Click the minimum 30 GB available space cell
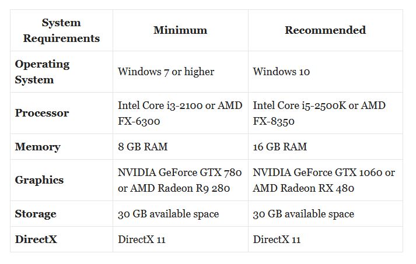This screenshot has width=416, height=264. [x=180, y=214]
